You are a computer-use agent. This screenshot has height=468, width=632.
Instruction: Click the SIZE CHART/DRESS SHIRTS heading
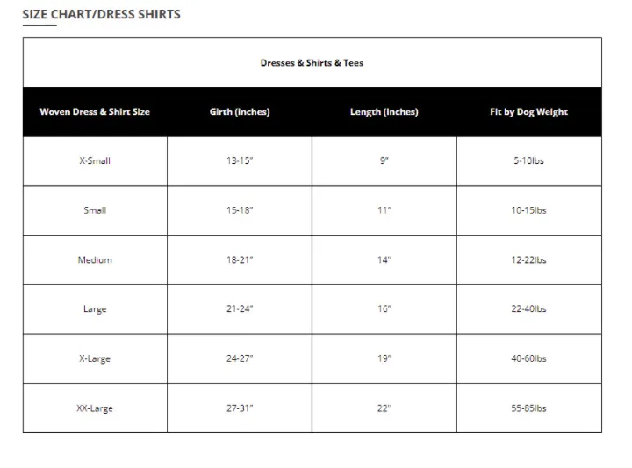(101, 15)
